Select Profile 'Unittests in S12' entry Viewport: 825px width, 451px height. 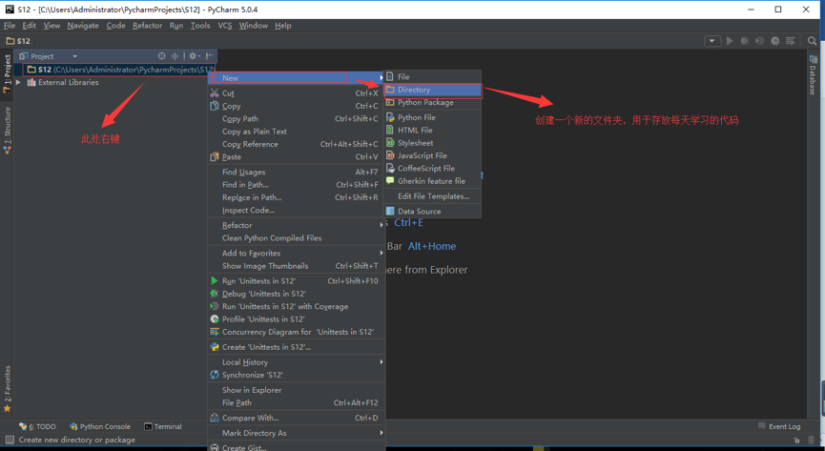(297, 318)
